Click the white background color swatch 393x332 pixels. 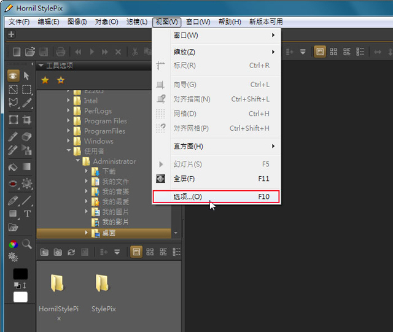pyautogui.click(x=20, y=297)
